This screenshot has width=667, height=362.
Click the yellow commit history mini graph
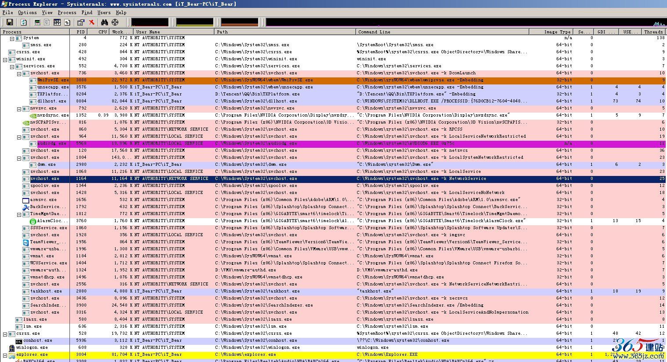(x=195, y=22)
